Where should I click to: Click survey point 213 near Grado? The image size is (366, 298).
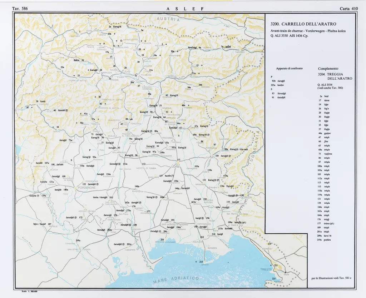201,262
